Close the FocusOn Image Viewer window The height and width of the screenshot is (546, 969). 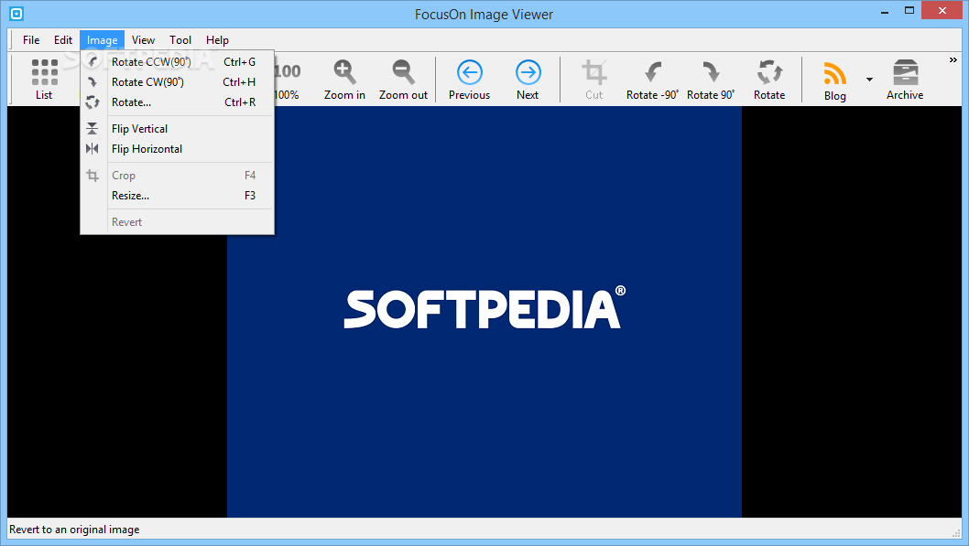(942, 10)
